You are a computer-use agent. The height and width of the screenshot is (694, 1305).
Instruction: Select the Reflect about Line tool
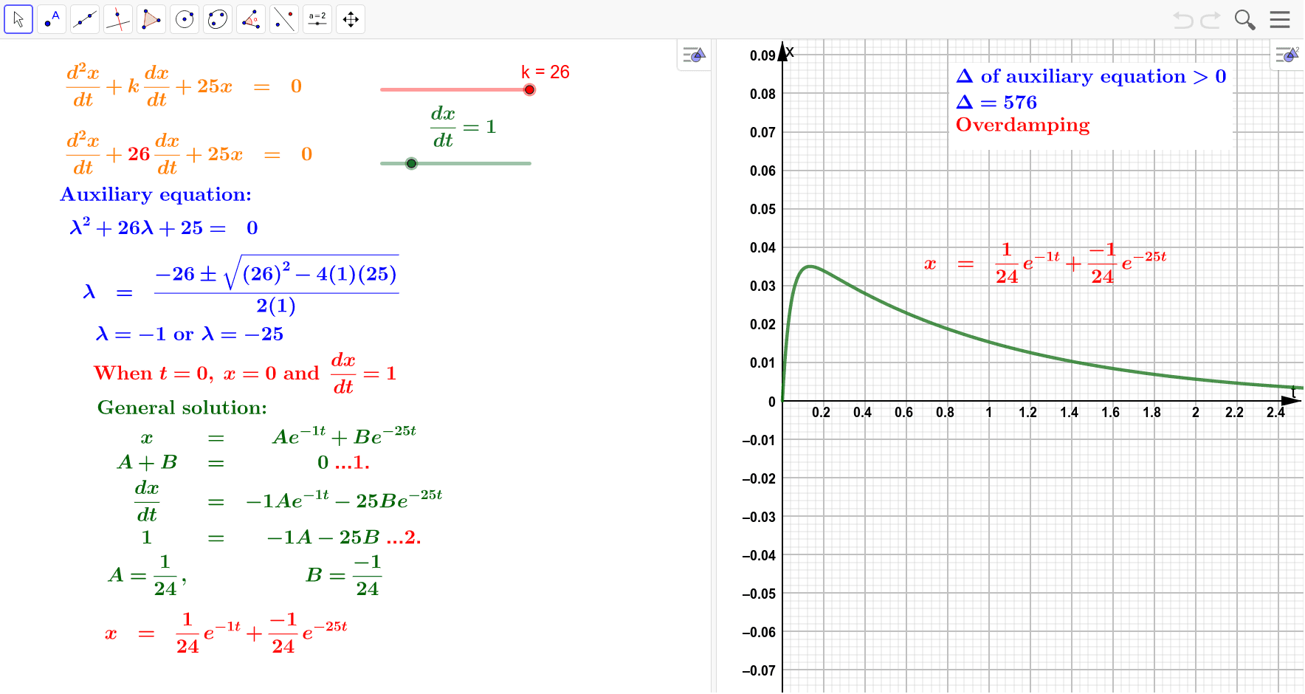point(284,19)
